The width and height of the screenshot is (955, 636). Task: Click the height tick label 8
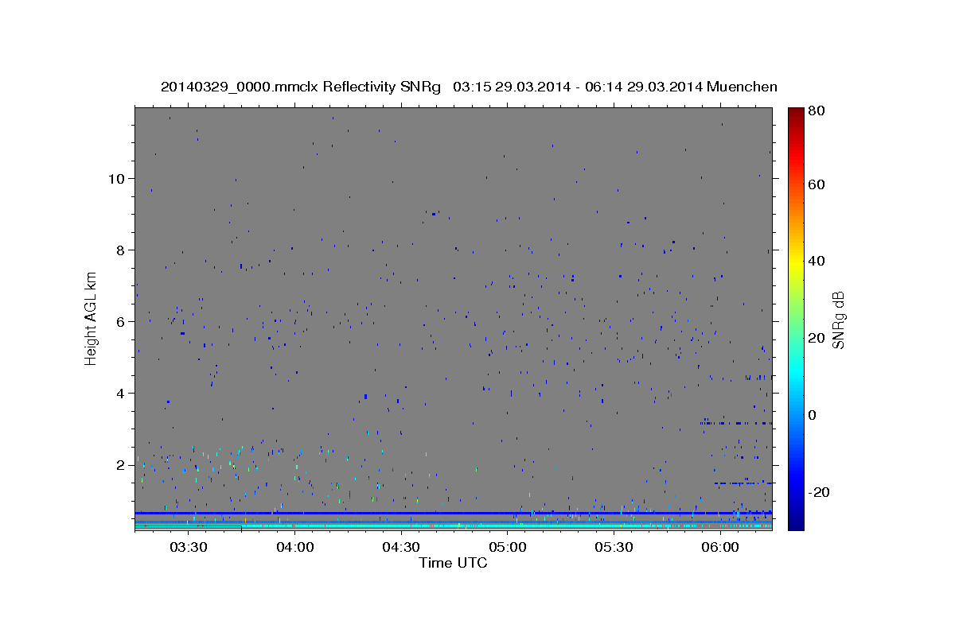tap(121, 250)
